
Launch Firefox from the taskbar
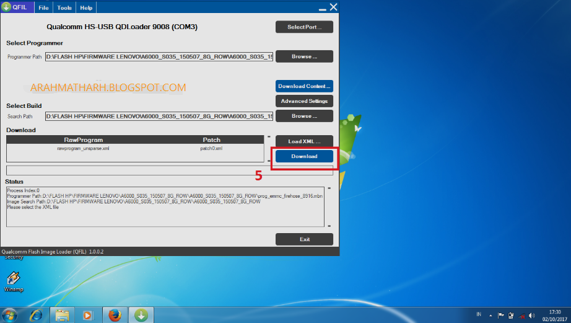[115, 315]
